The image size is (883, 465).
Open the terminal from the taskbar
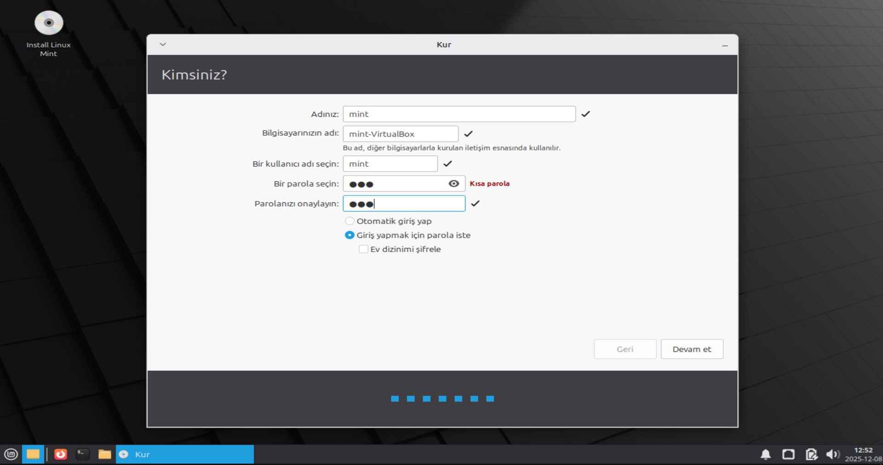[x=83, y=454]
